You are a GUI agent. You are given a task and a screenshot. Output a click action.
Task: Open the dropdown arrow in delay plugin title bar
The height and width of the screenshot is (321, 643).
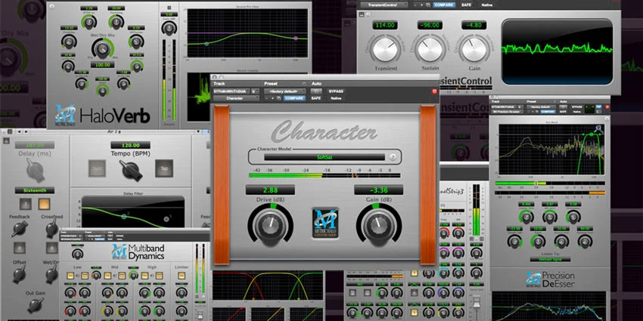198,132
